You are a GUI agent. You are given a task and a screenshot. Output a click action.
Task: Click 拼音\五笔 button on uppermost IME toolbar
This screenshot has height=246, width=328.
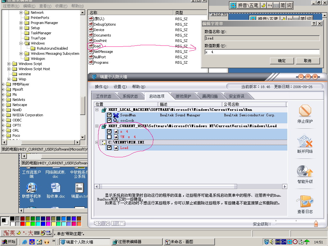click(x=248, y=5)
